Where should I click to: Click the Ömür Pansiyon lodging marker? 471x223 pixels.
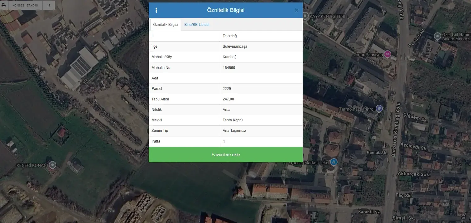tap(388, 55)
